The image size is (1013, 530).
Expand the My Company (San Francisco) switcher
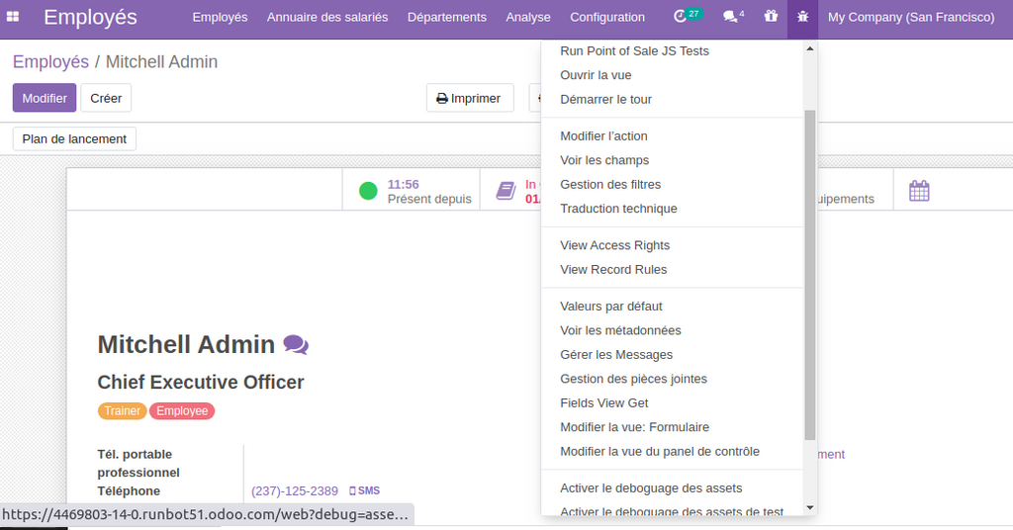coord(910,17)
